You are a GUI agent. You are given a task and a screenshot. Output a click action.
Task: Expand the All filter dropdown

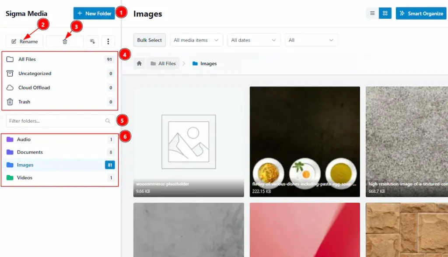pyautogui.click(x=311, y=40)
